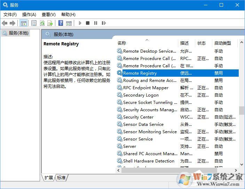
Task: Click the horizontal scrollbar right arrow
Action: [x=236, y=170]
